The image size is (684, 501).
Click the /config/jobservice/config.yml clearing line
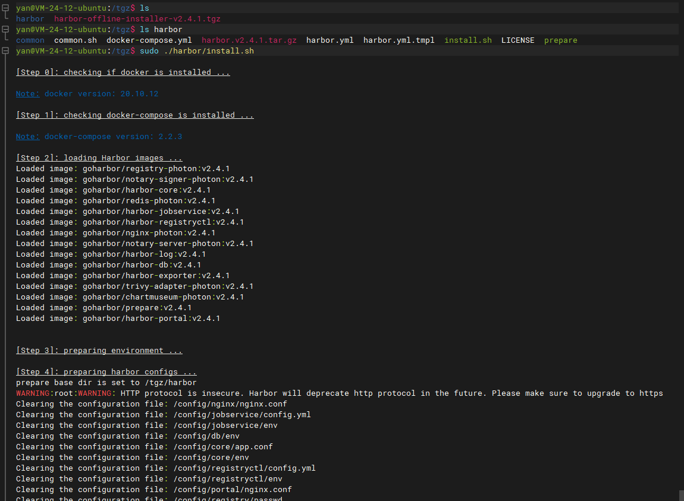click(x=164, y=415)
